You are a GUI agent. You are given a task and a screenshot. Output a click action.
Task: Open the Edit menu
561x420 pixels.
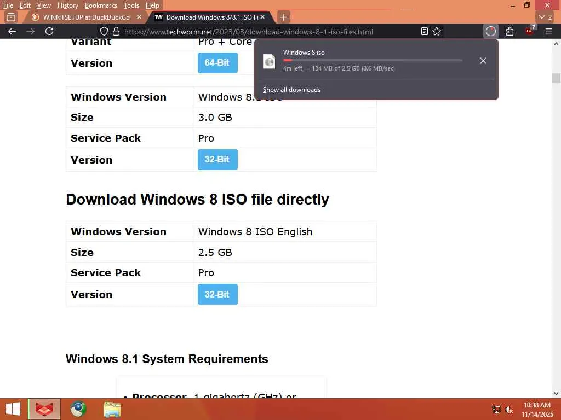click(x=25, y=5)
